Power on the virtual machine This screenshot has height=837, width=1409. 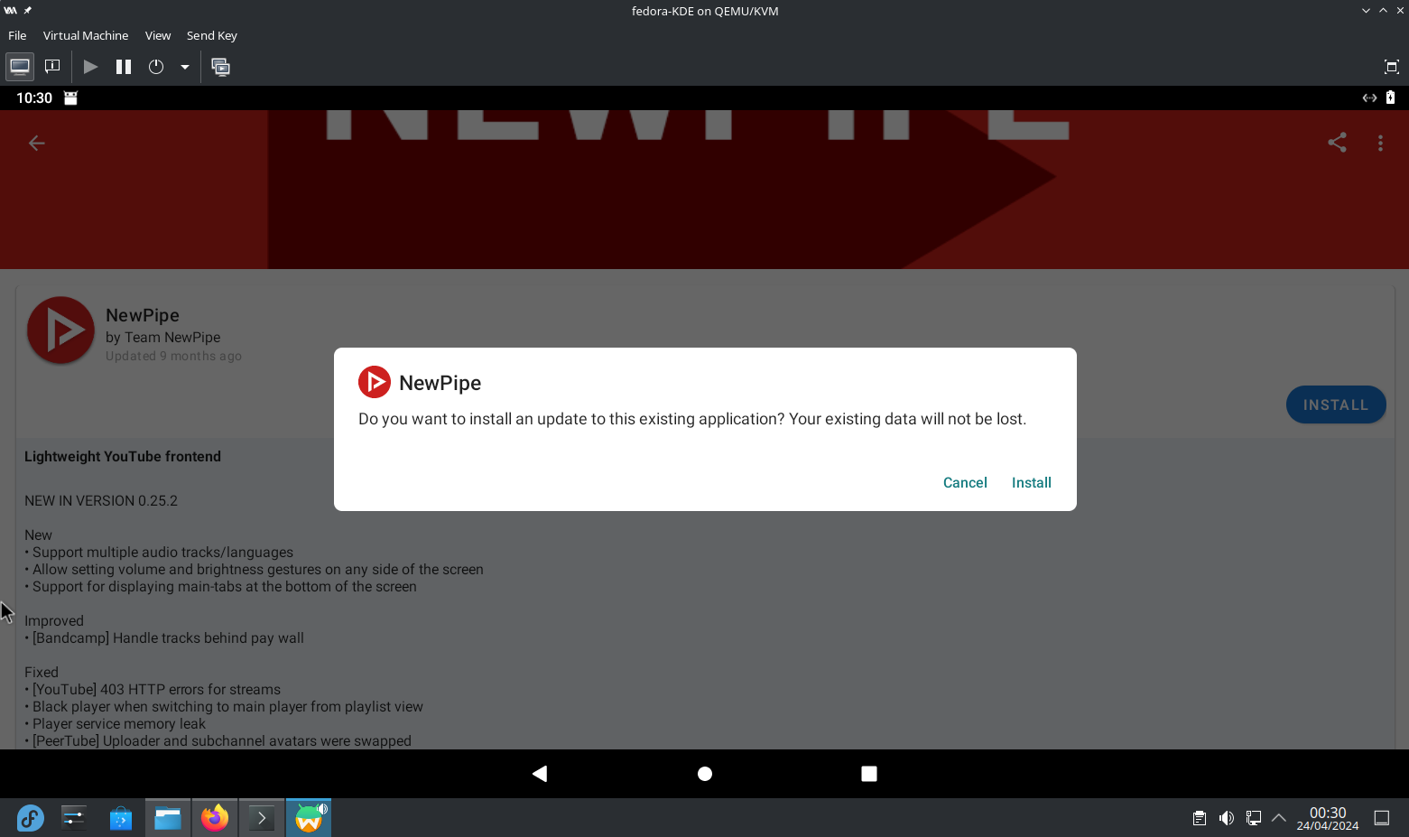(x=90, y=67)
